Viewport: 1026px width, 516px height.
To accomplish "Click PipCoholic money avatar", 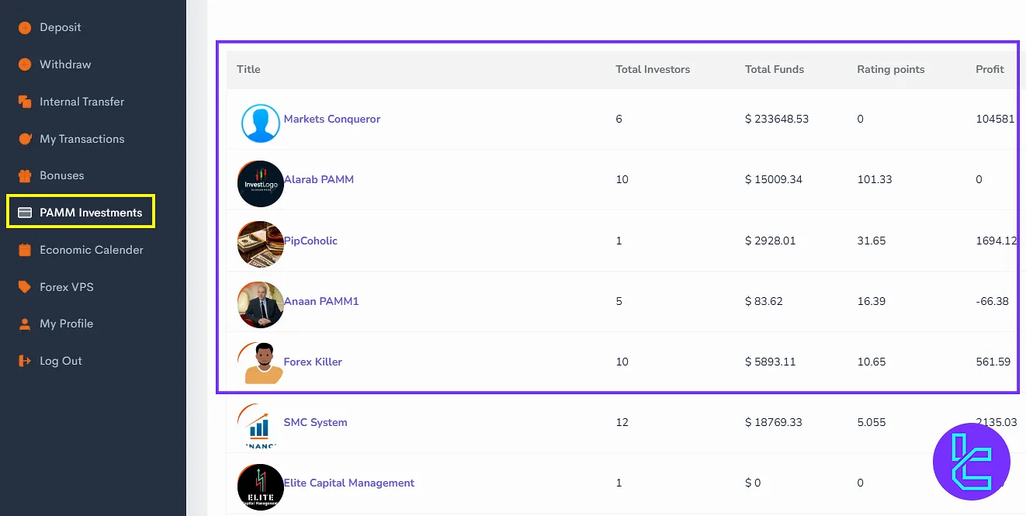I will (260, 244).
